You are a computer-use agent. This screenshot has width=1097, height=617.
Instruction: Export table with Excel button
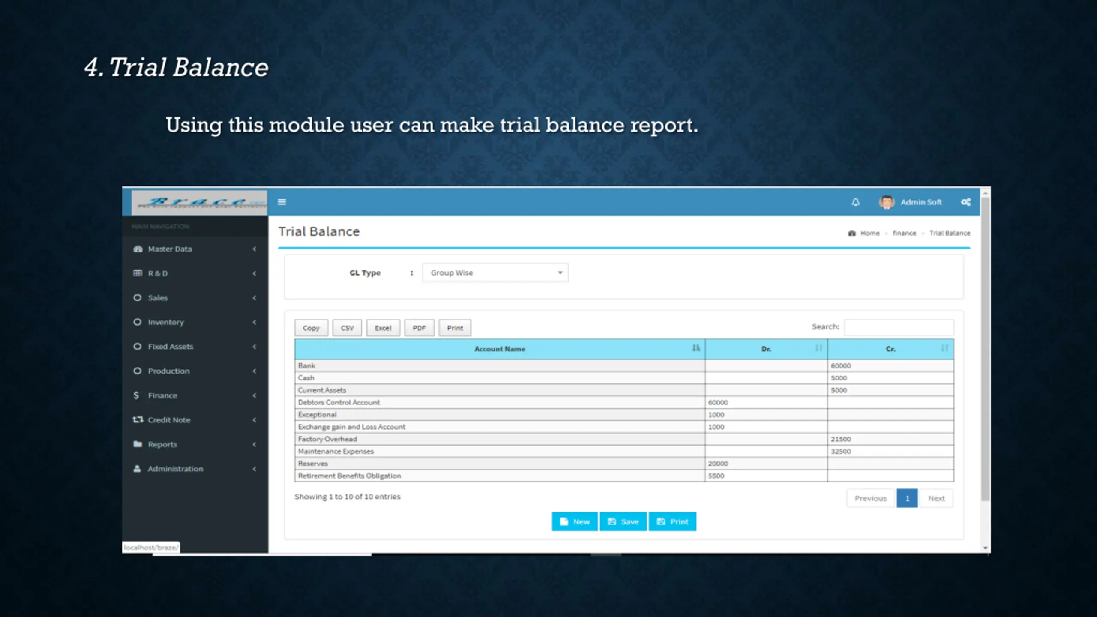(383, 328)
